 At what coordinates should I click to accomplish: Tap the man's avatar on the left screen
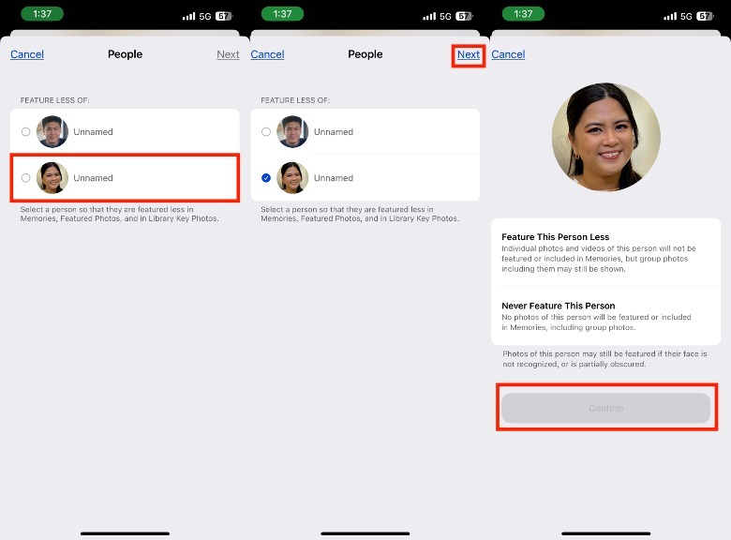(x=52, y=132)
